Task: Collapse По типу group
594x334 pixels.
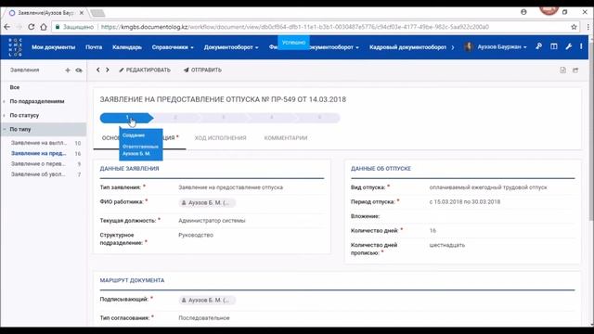Action: 19,130
